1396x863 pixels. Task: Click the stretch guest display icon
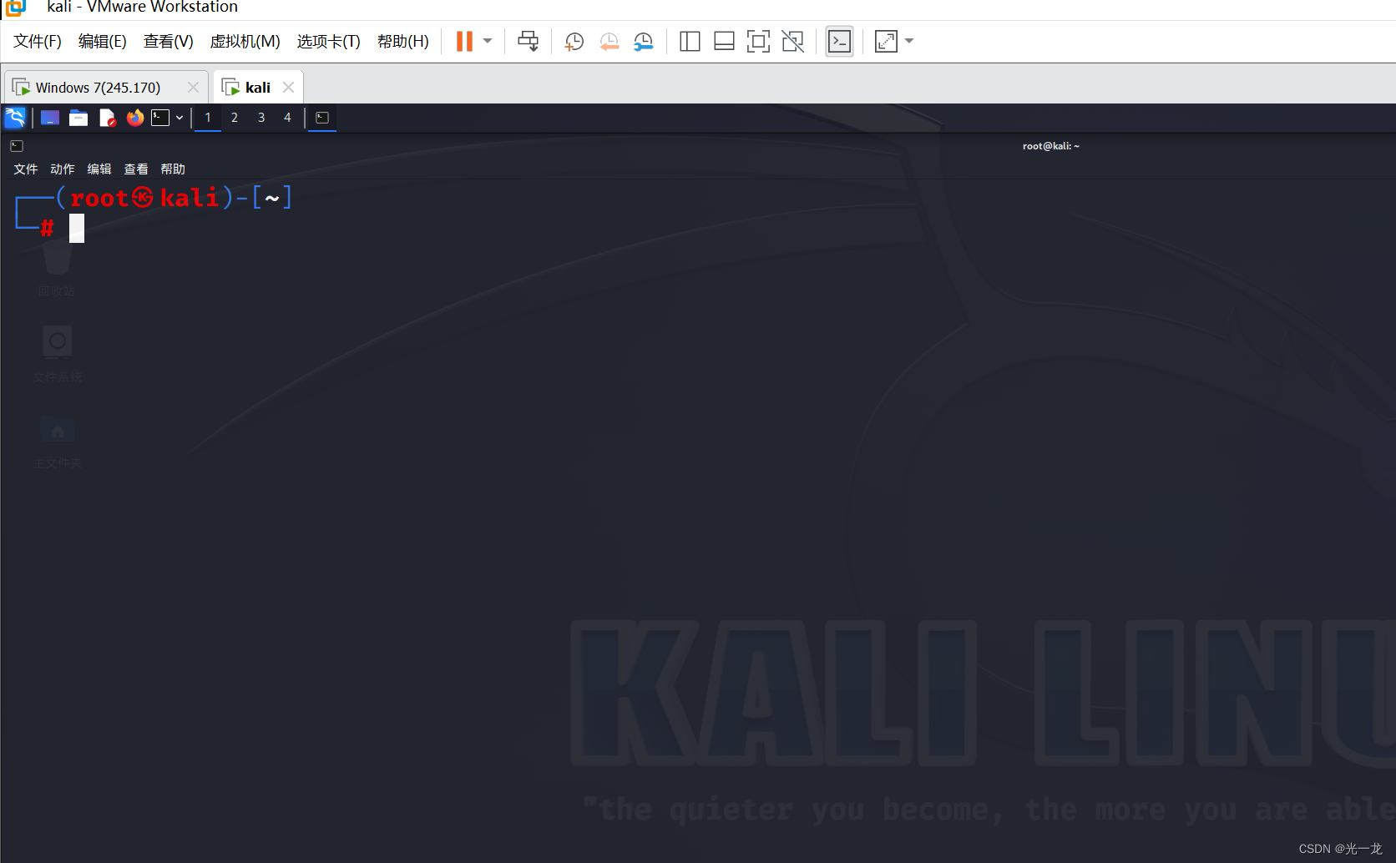point(886,41)
